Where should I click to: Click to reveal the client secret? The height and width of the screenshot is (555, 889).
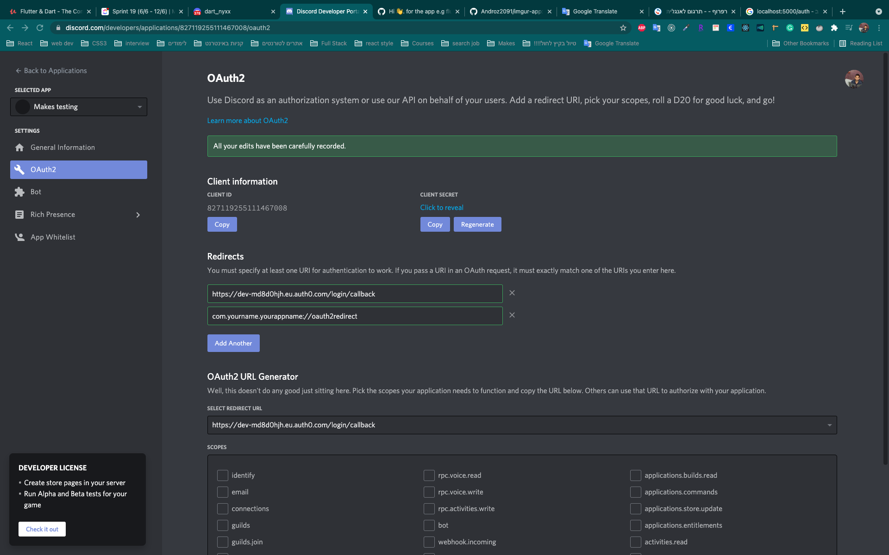442,208
